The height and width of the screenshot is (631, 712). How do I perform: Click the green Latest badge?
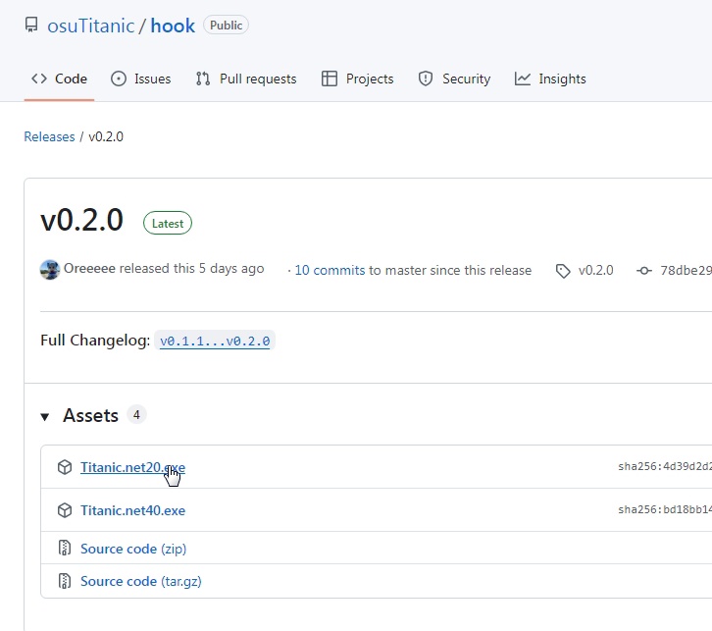(x=168, y=223)
